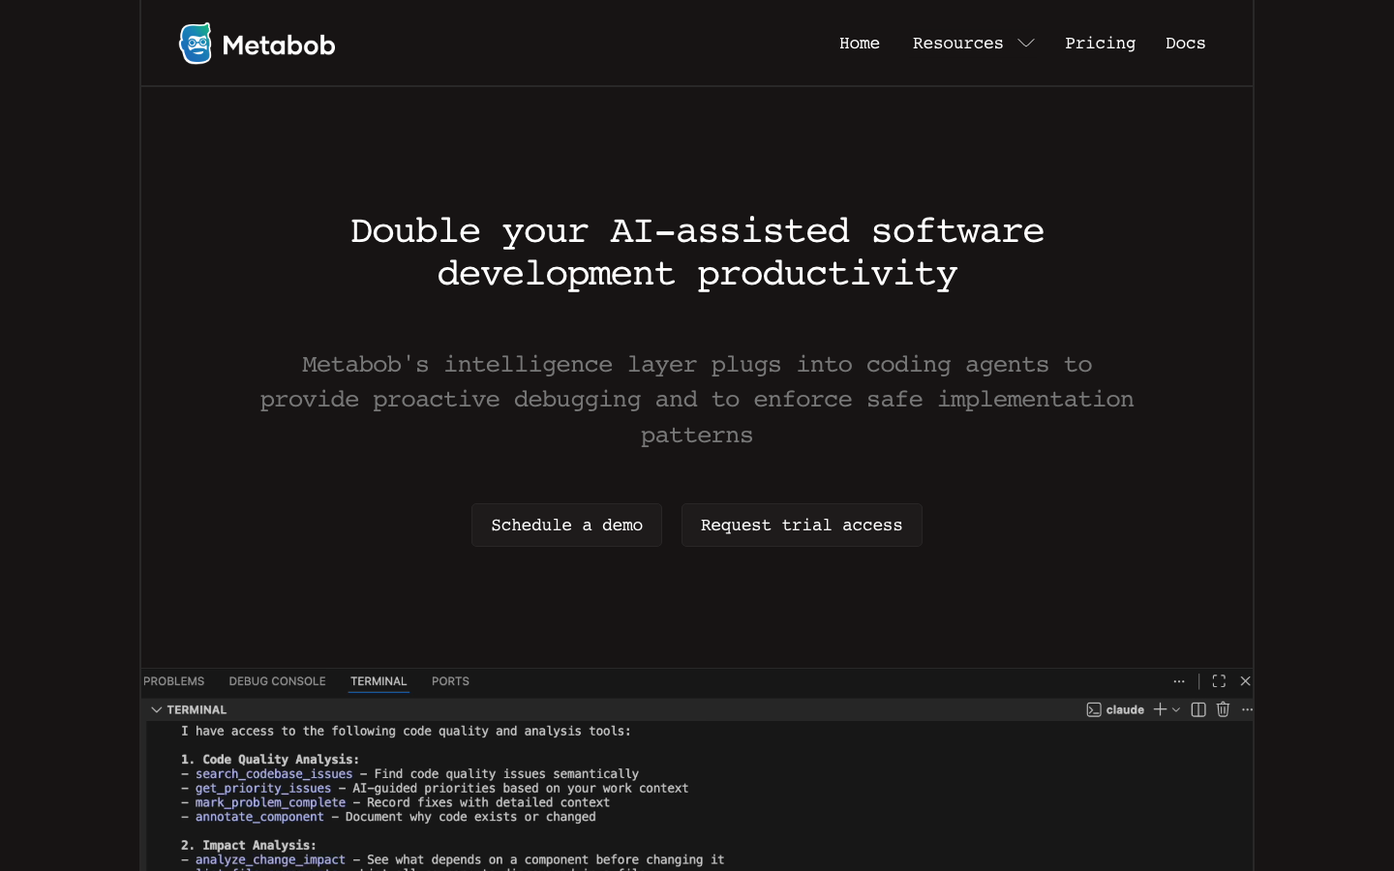Close the terminal panel
Screen dimensions: 1394x871
click(1246, 681)
